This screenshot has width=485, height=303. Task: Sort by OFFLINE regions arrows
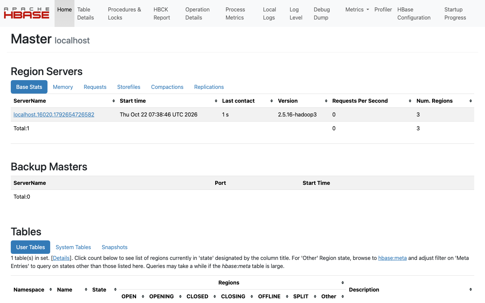[x=287, y=297]
